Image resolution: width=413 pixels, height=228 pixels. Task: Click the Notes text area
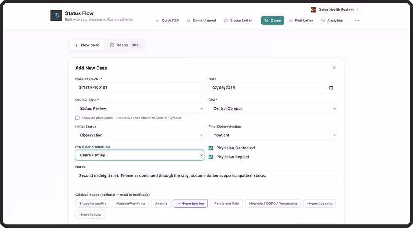click(206, 178)
